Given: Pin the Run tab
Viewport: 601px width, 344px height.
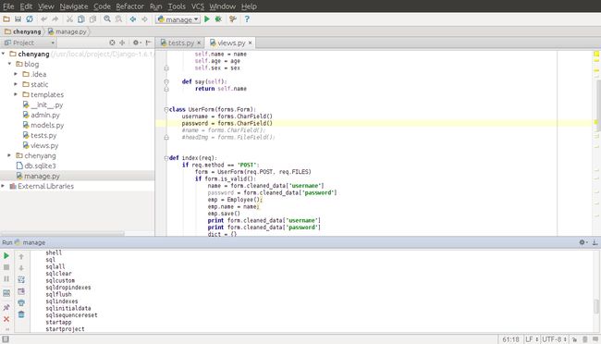Looking at the screenshot, I should tap(6, 307).
